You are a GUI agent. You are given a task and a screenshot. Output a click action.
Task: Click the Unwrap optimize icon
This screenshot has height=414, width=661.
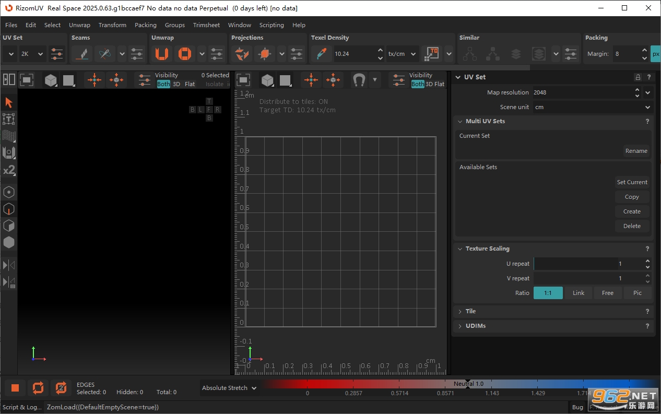[184, 54]
